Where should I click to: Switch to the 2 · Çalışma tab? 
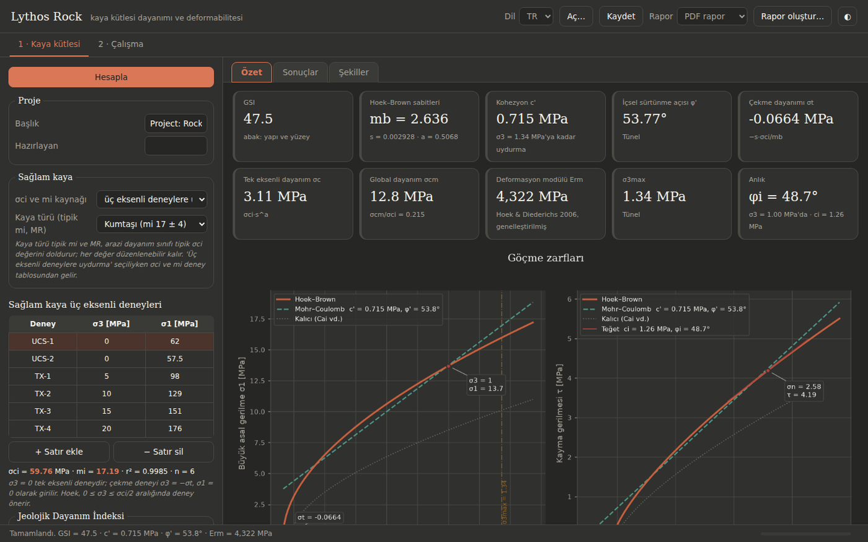(x=120, y=44)
